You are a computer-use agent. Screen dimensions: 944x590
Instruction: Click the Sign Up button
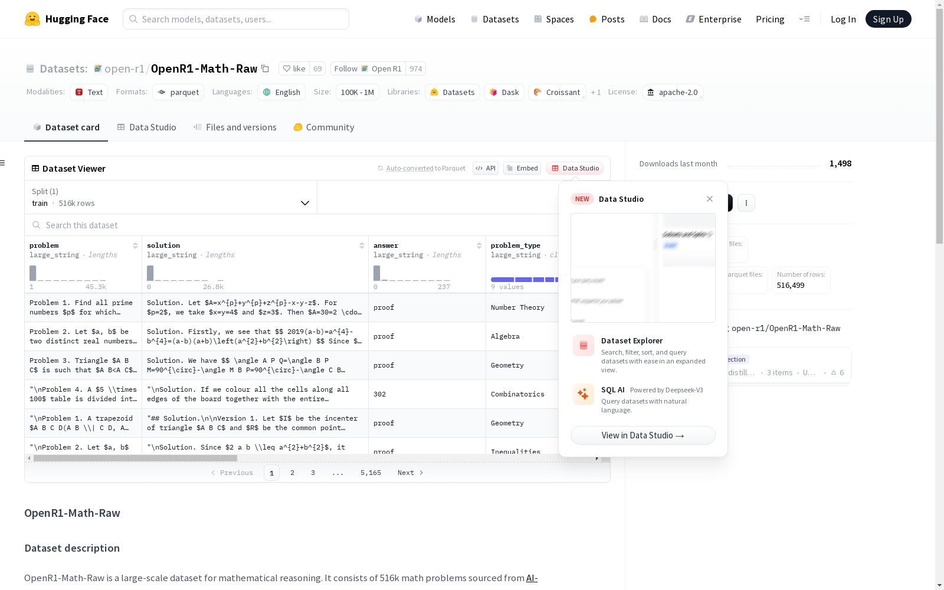tap(888, 19)
